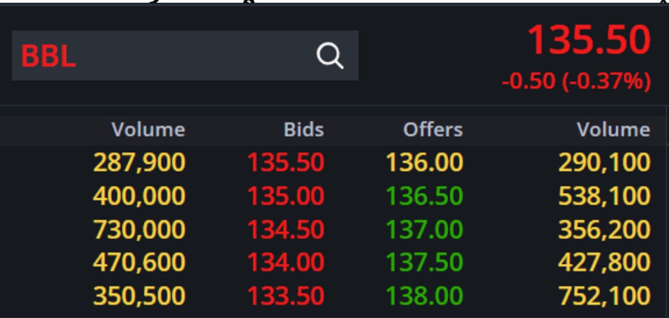Pick the 134.50 bid price
Image resolution: width=669 pixels, height=318 pixels.
click(285, 230)
